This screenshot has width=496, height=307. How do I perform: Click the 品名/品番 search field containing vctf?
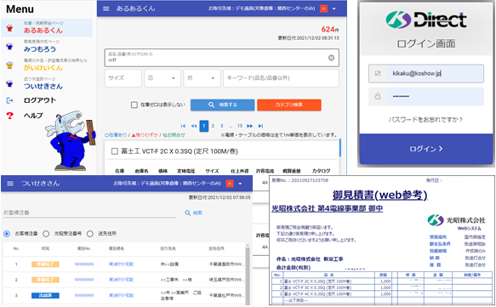tap(222, 58)
